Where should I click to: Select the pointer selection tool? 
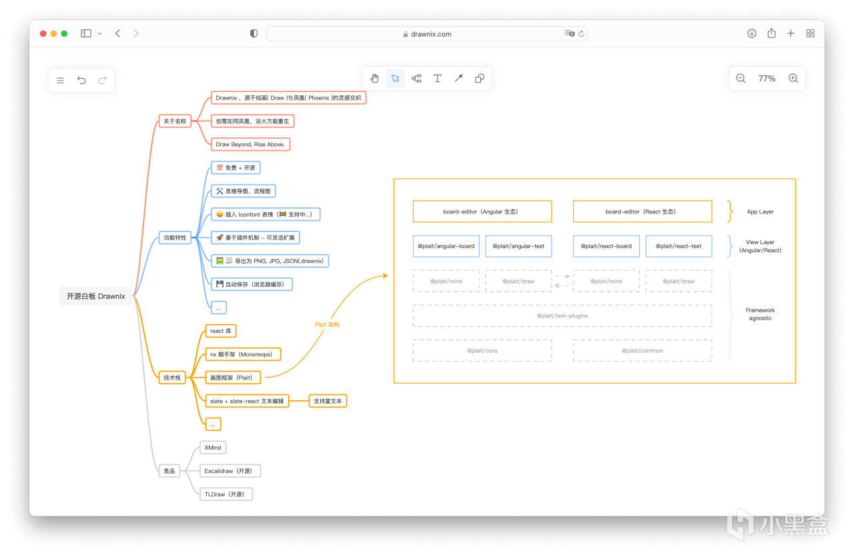[396, 78]
